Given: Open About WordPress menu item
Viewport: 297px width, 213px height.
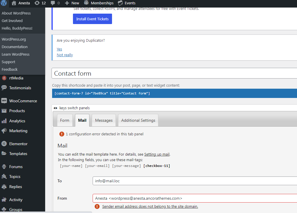Looking at the screenshot, I should click(16, 13).
